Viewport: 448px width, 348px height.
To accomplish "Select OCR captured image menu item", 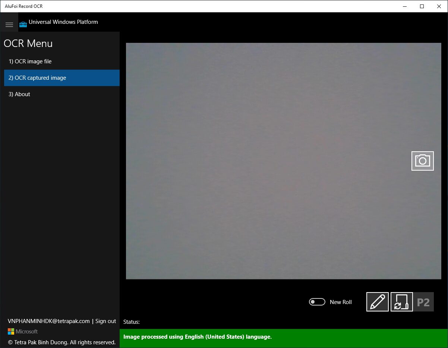I will click(62, 78).
